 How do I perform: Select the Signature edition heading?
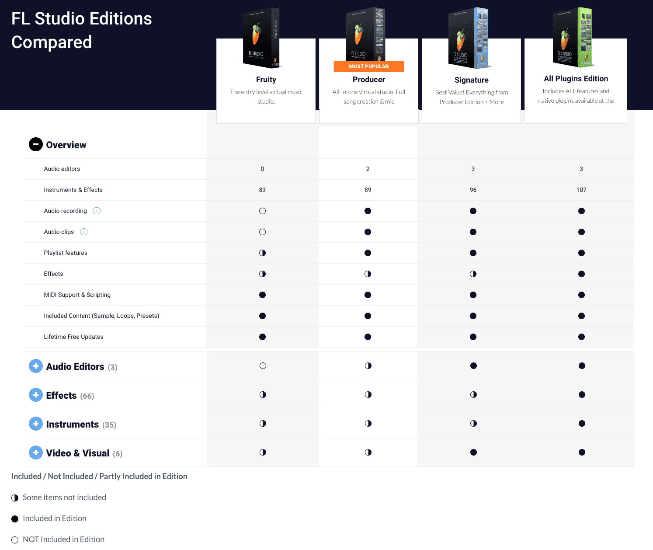pos(471,80)
